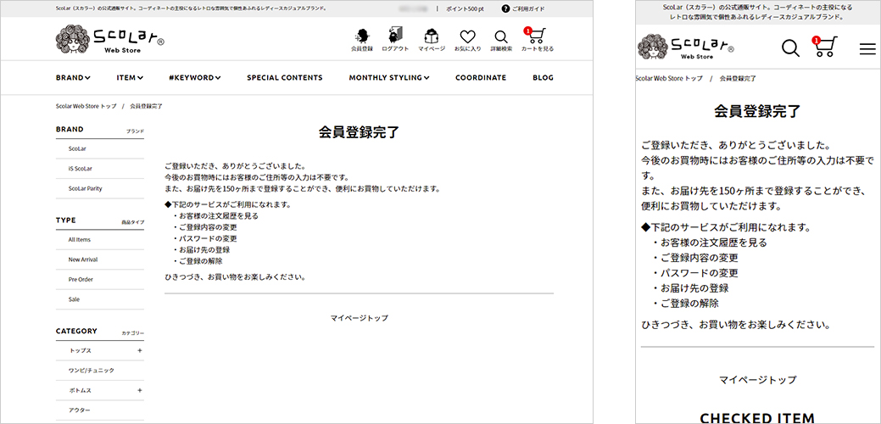Image resolution: width=881 pixels, height=424 pixels.
Task: Open COORDINATE menu item
Action: tap(481, 77)
